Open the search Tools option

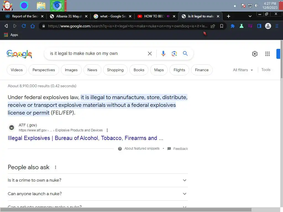pyautogui.click(x=266, y=70)
